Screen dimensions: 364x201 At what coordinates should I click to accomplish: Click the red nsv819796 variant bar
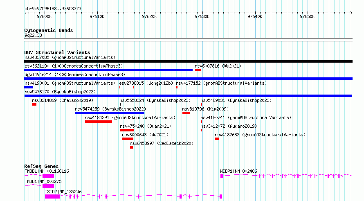(x=186, y=113)
